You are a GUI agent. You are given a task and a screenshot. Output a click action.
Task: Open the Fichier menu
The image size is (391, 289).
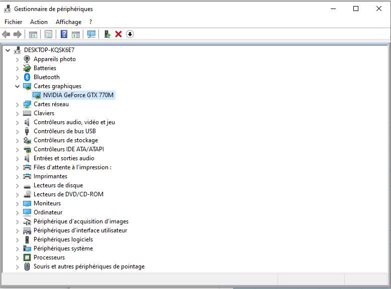pos(13,22)
